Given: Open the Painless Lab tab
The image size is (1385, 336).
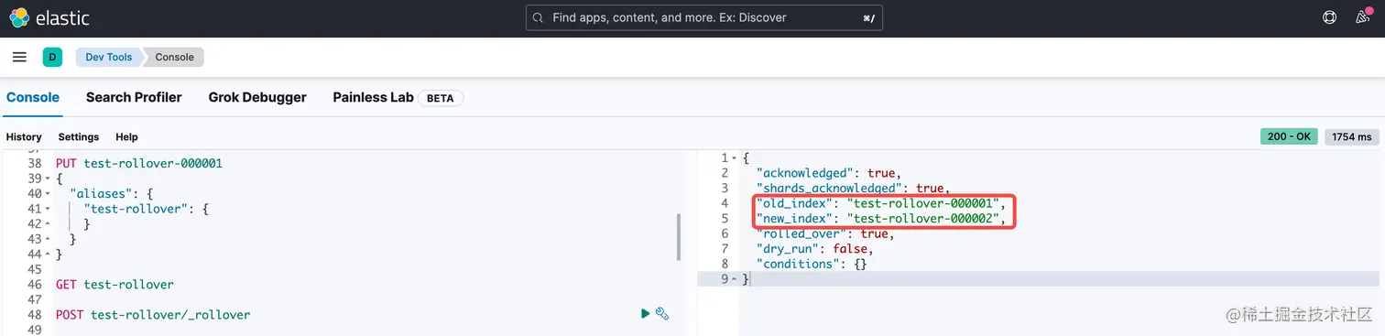Looking at the screenshot, I should (373, 97).
